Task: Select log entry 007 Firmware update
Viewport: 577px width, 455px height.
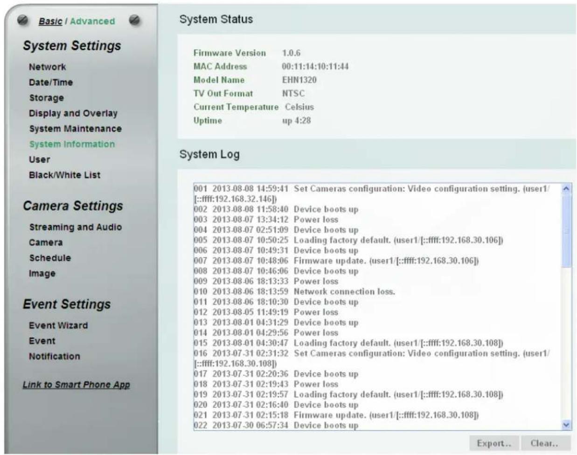Action: pyautogui.click(x=336, y=261)
